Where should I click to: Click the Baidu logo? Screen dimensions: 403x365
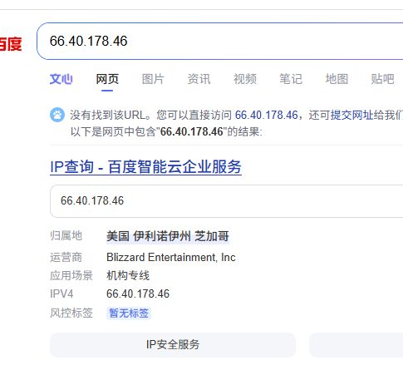point(11,44)
